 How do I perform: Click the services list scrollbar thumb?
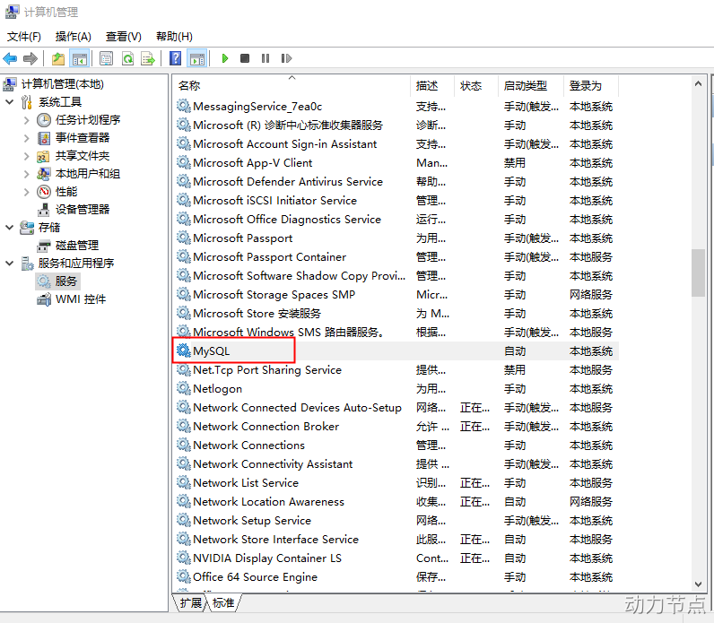click(698, 273)
